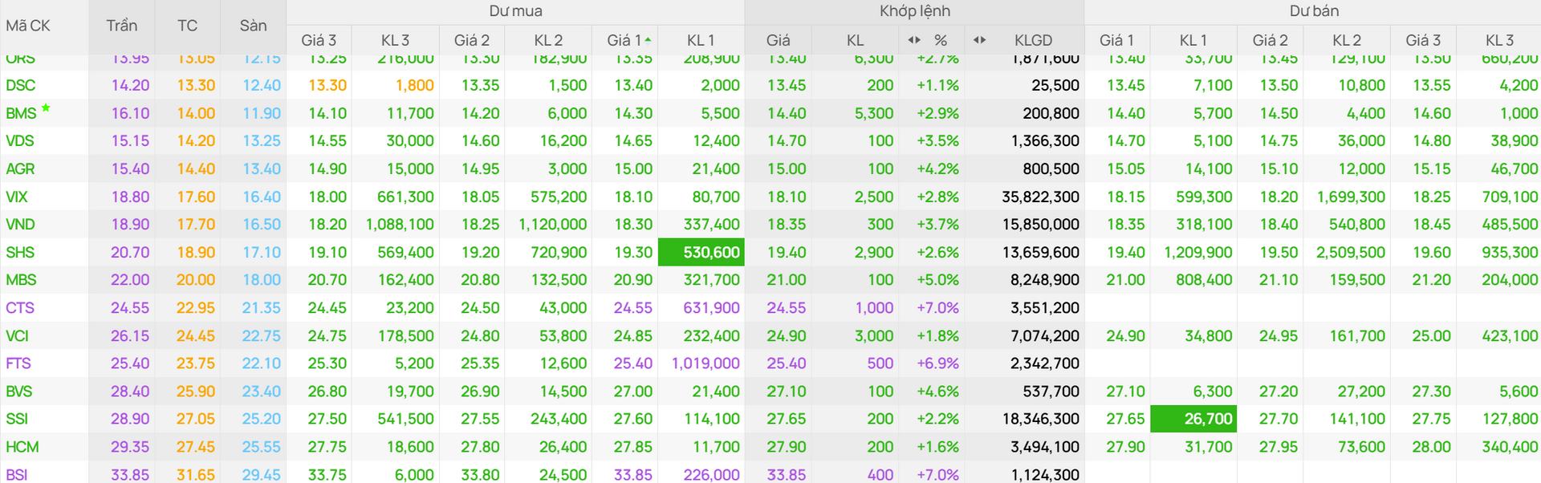Screen dimensions: 1541x483
Task: Click SSI total volume 18,346,300
Action: [1040, 419]
